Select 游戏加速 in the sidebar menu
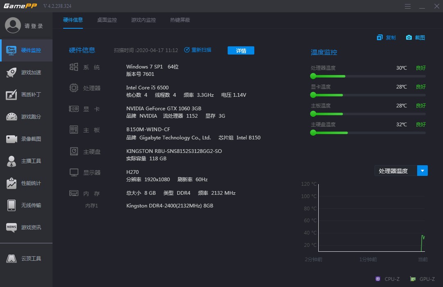Screen dimensions: 443x287 26,73
